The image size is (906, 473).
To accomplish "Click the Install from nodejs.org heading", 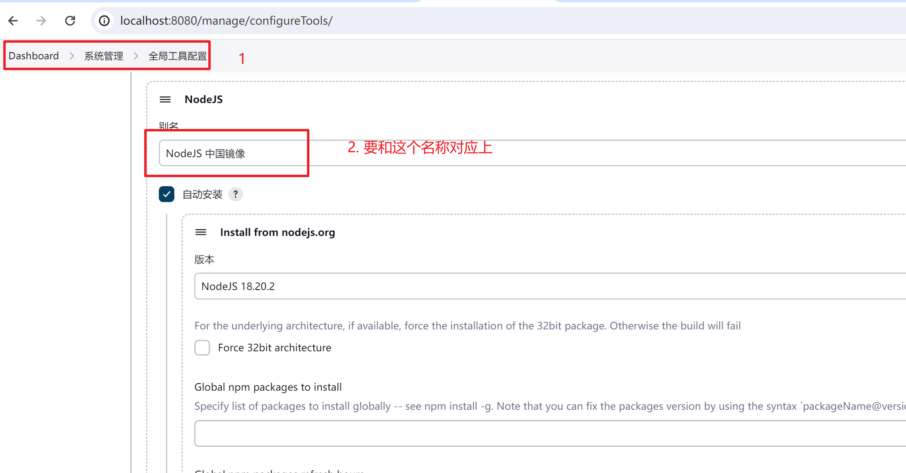I will pos(277,232).
